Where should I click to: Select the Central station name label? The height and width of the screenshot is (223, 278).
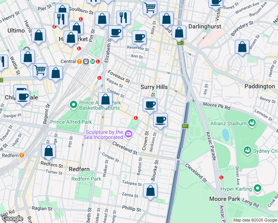68,62
